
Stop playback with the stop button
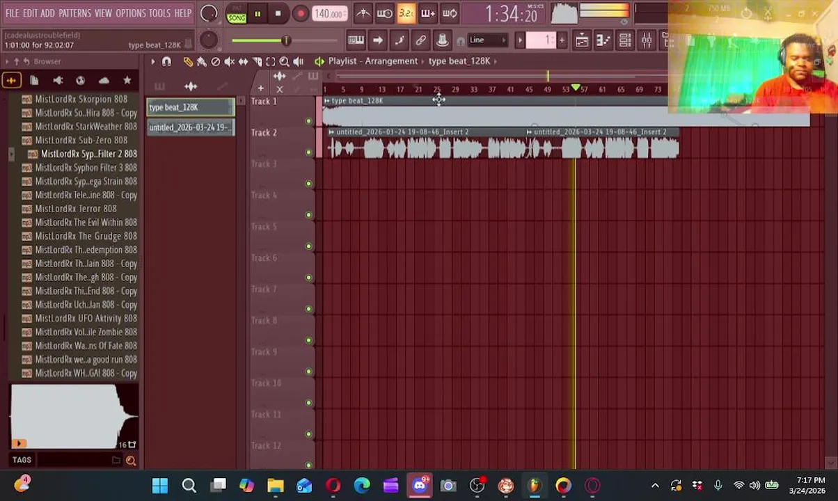pyautogui.click(x=278, y=14)
